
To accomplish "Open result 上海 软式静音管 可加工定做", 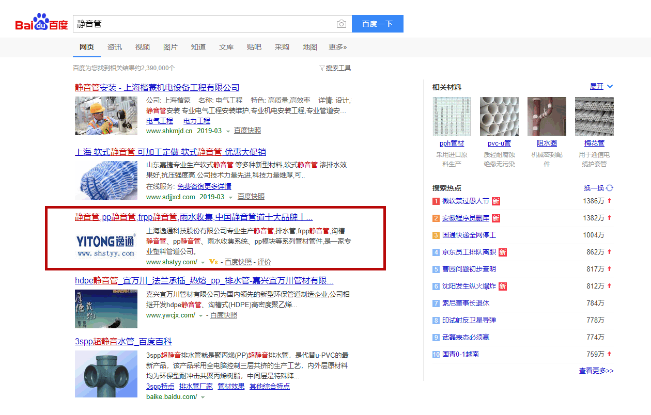I will tap(171, 152).
